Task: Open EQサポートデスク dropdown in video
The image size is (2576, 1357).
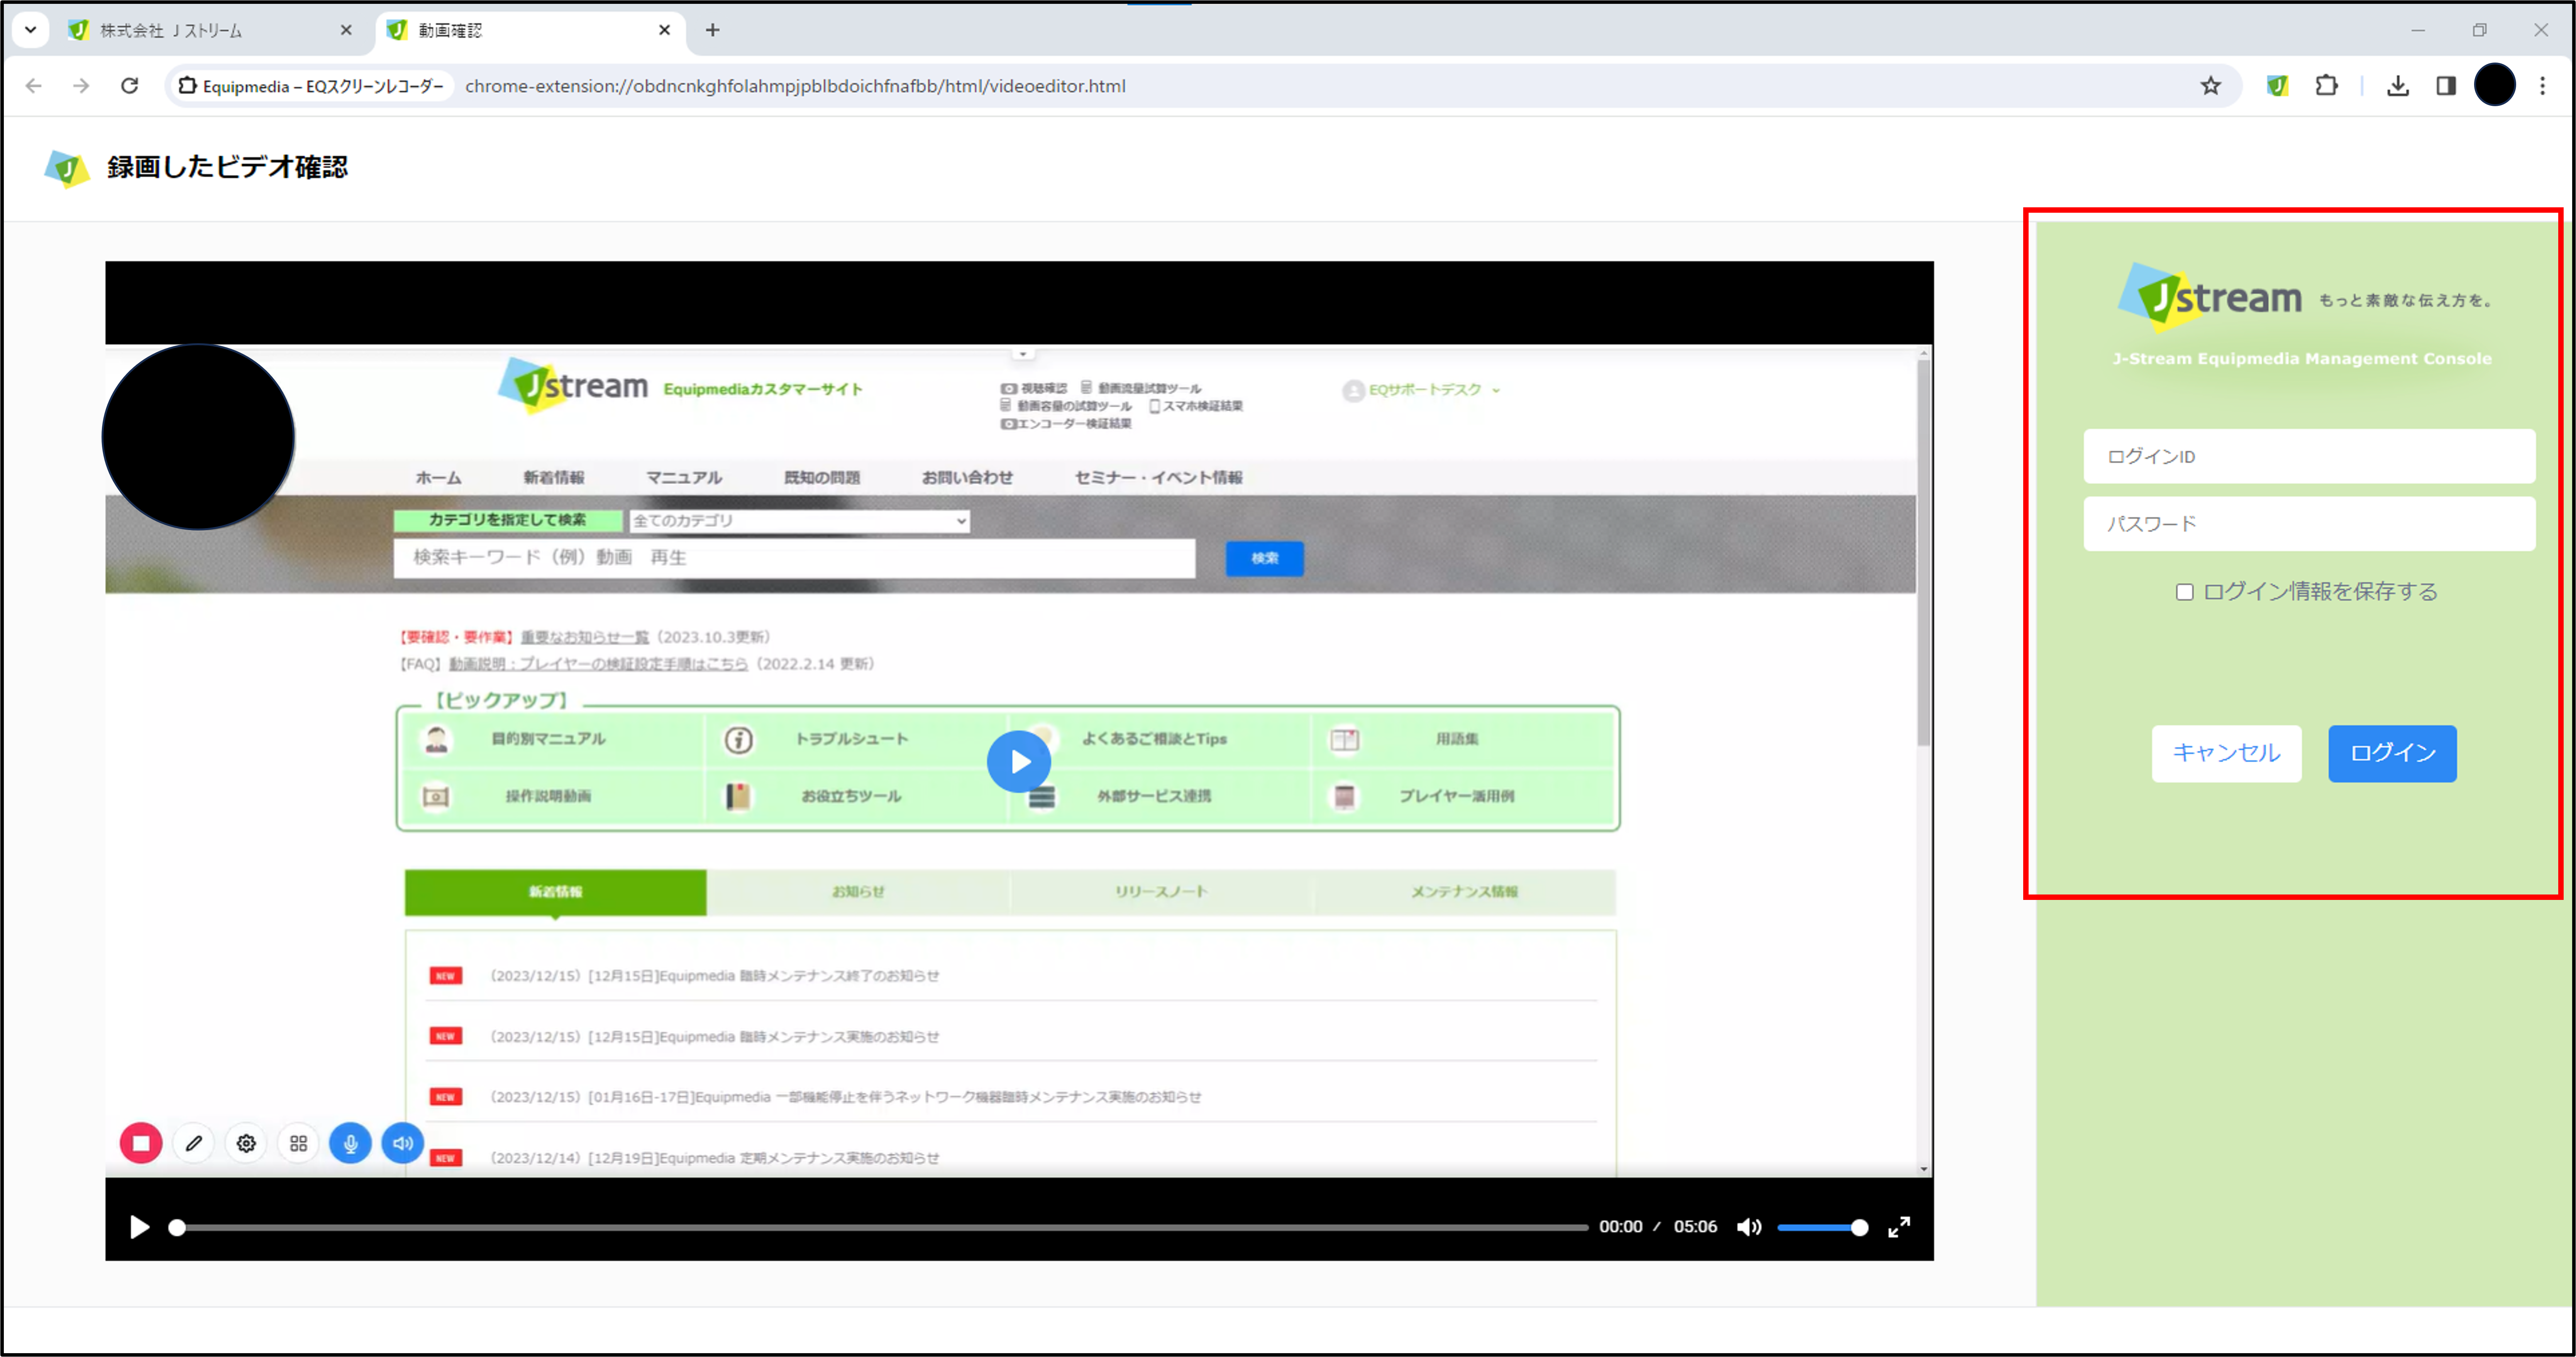Action: pos(1422,390)
